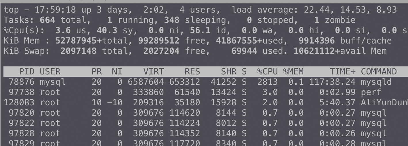Select the %CPU column header
408x146 pixels.
[267, 72]
